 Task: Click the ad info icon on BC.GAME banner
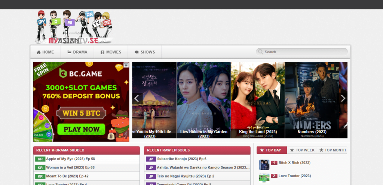tap(126, 65)
